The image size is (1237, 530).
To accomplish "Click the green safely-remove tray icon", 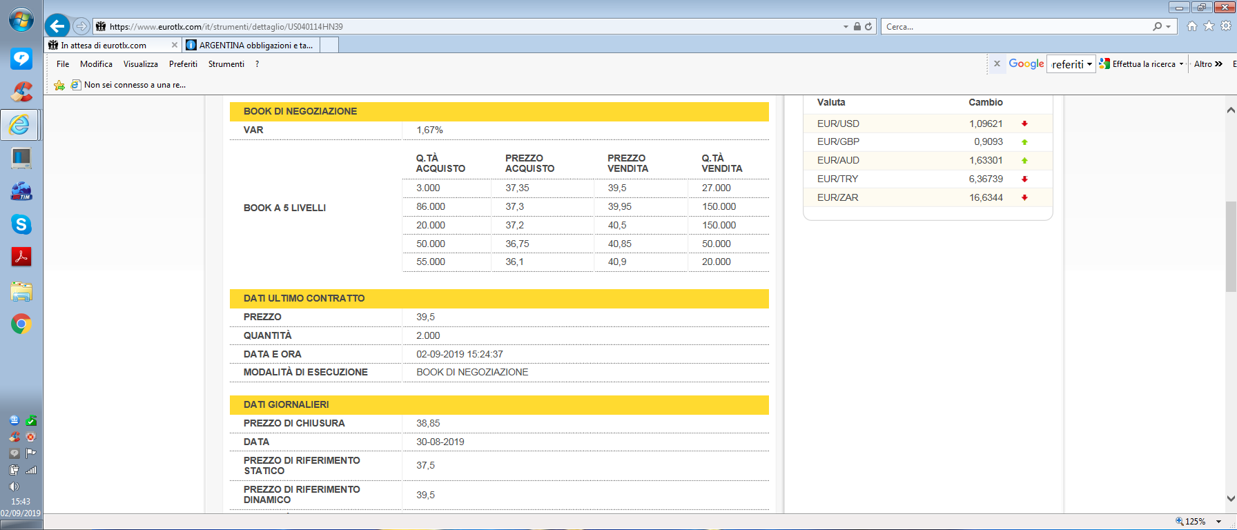I will point(30,420).
